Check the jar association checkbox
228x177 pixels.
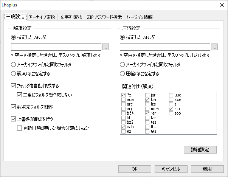click(x=147, y=95)
